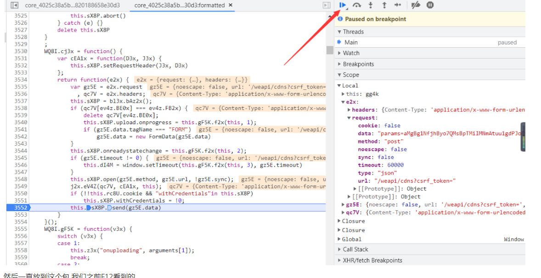Select the timeout: 60000 property
Screen dimensions: 541x278
381,165
